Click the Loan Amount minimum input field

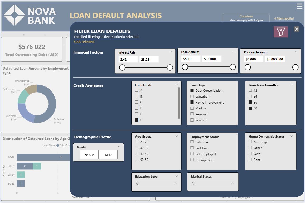pyautogui.click(x=191, y=59)
